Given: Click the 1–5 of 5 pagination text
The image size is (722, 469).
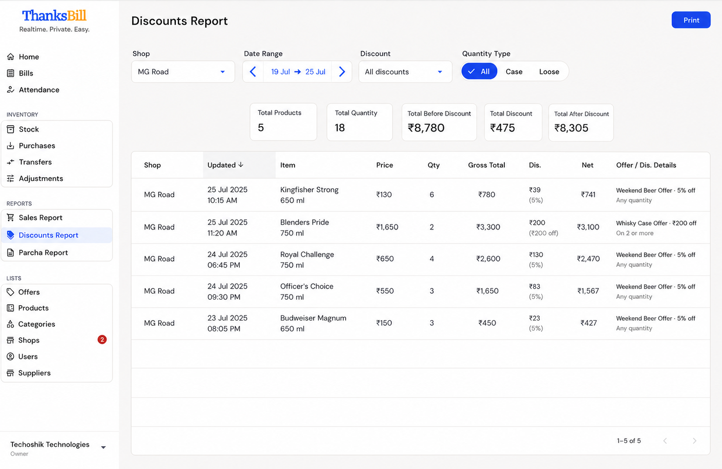Looking at the screenshot, I should (x=629, y=441).
